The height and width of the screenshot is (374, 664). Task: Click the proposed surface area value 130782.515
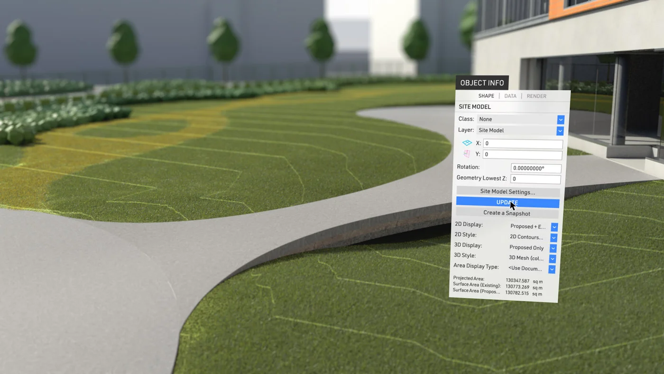(517, 293)
